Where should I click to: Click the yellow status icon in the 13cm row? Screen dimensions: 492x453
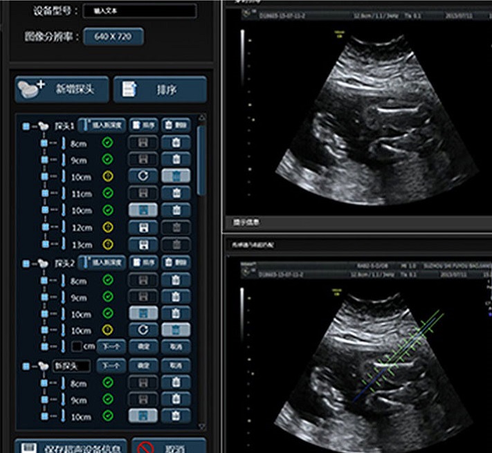tap(107, 243)
